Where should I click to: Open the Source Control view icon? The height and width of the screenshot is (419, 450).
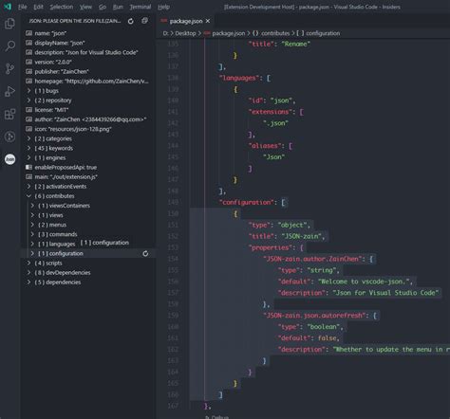[9, 68]
